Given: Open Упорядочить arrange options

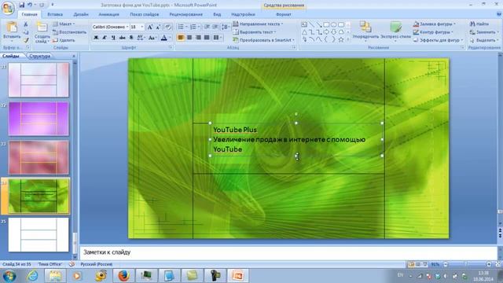Looking at the screenshot, I should tap(365, 31).
